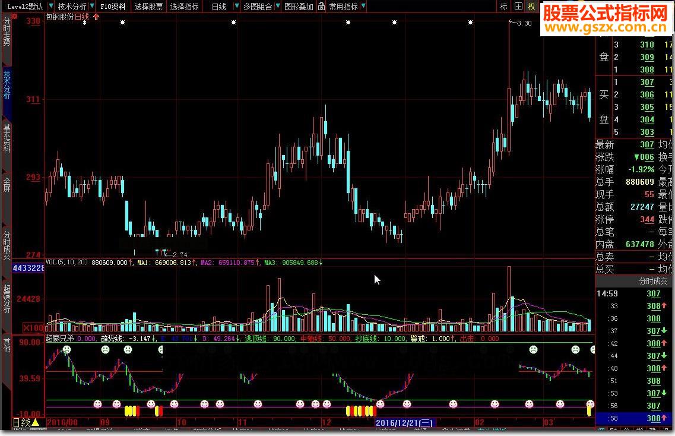Click 逃顶线: 90.000 label

pos(270,339)
